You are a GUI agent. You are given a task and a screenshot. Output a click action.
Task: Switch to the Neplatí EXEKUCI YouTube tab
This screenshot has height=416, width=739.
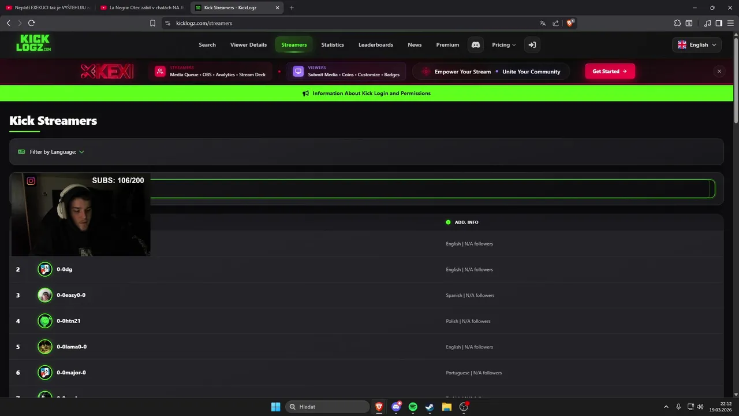pos(47,8)
